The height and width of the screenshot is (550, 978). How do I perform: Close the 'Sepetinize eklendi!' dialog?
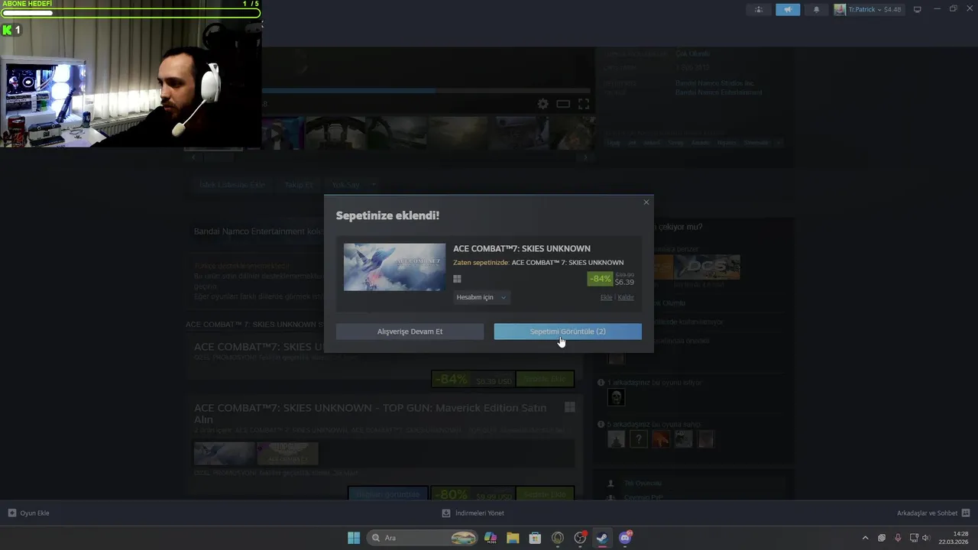click(646, 202)
